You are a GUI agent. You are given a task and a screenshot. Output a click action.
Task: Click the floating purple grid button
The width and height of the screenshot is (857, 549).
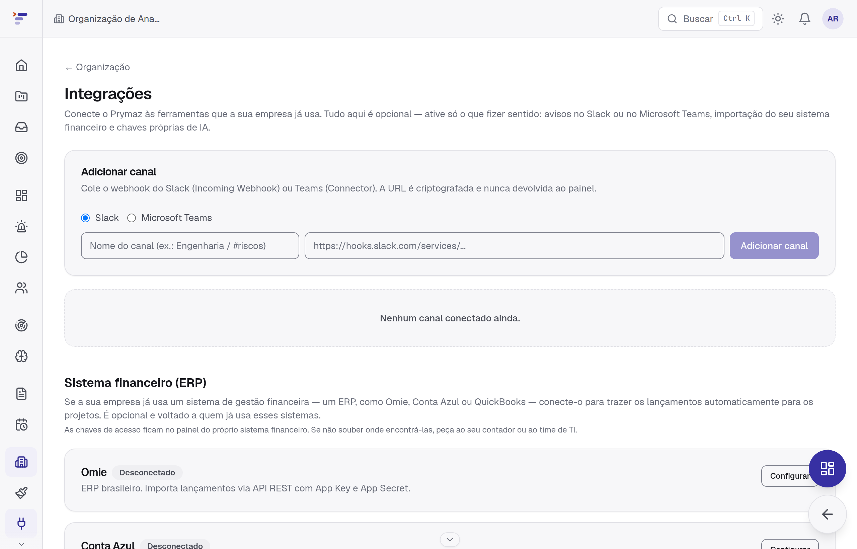click(x=828, y=468)
